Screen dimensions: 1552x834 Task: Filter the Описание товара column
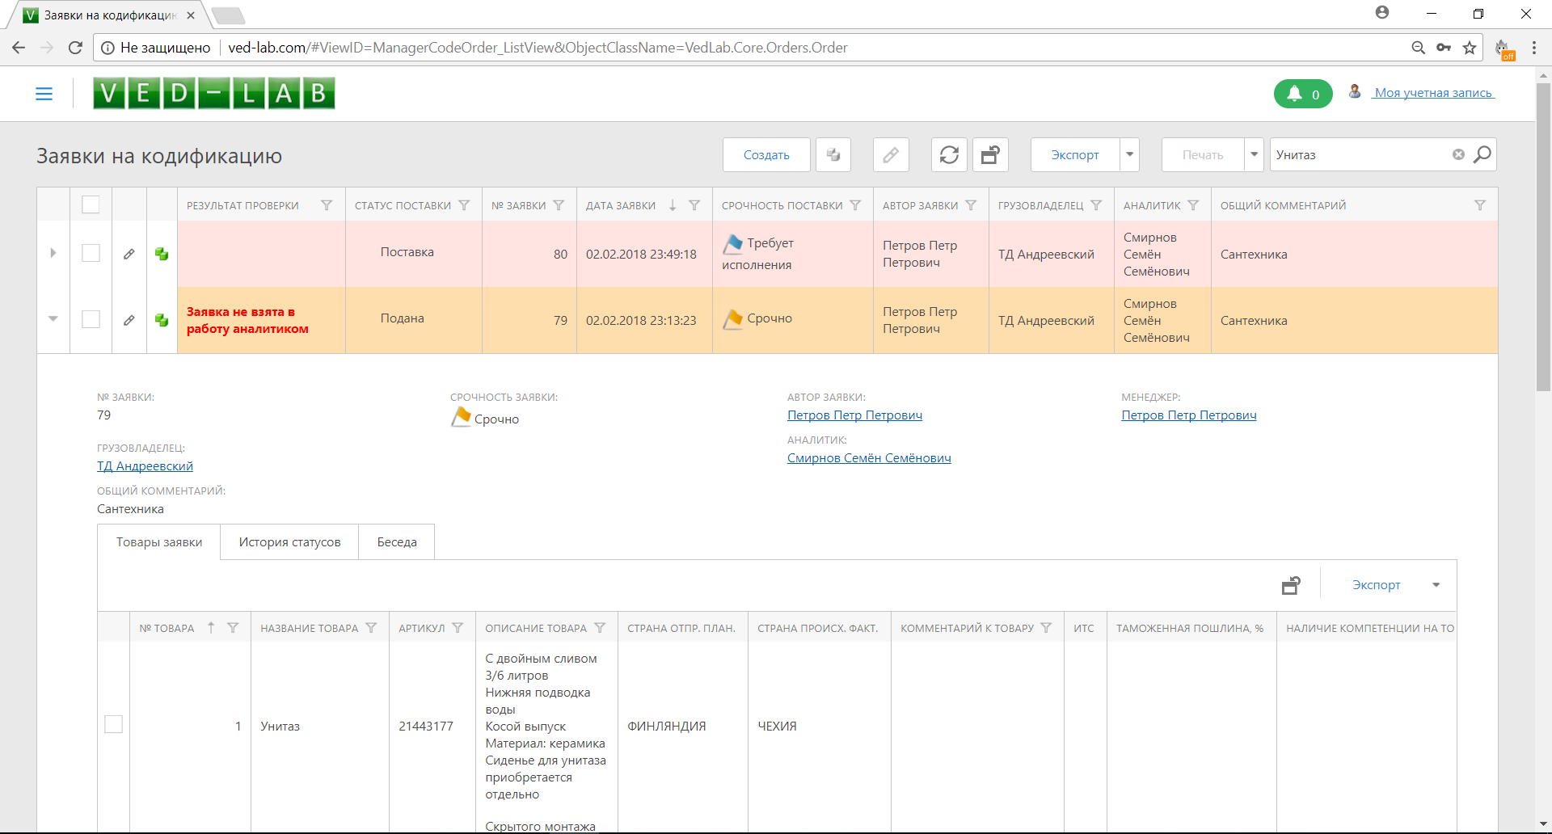click(x=600, y=628)
